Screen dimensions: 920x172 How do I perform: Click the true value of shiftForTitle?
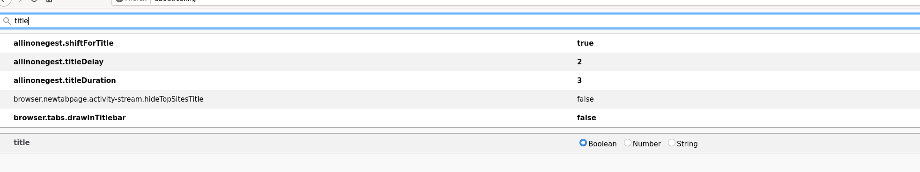tap(585, 43)
